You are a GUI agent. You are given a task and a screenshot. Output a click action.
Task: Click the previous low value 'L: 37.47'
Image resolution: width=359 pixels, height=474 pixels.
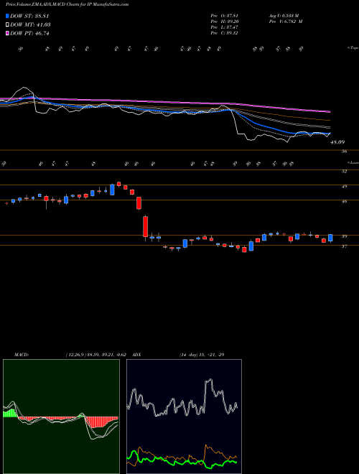click(x=229, y=27)
